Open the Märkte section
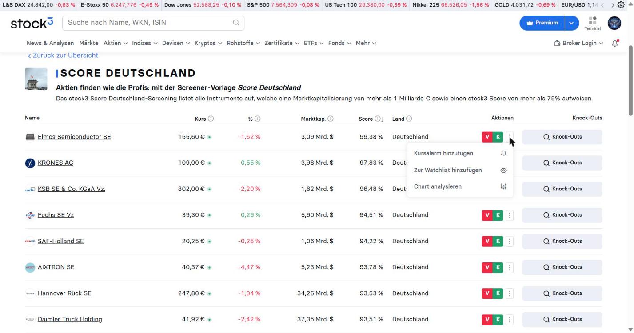Screen dimensions: 634x333 pyautogui.click(x=88, y=43)
